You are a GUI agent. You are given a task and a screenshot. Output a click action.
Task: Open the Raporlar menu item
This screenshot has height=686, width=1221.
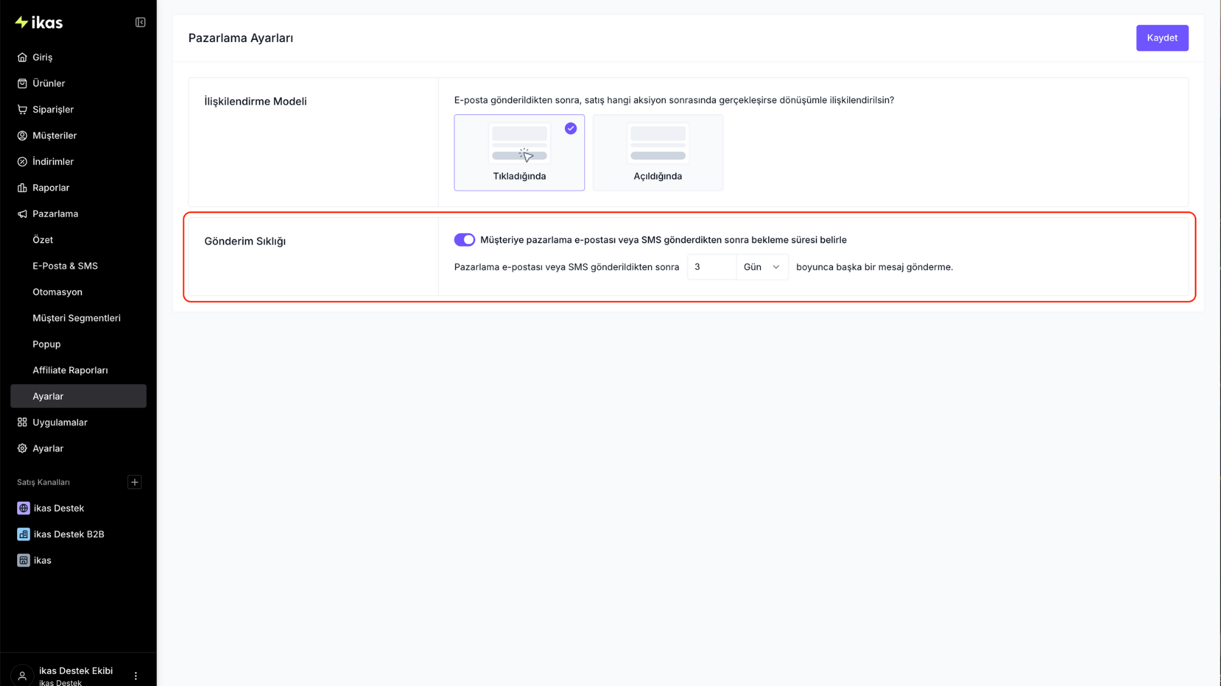(78, 187)
